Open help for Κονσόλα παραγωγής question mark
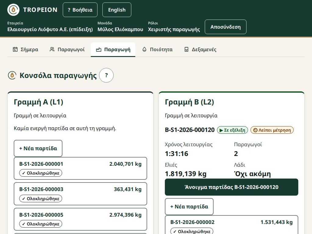The image size is (312, 234). (106, 76)
